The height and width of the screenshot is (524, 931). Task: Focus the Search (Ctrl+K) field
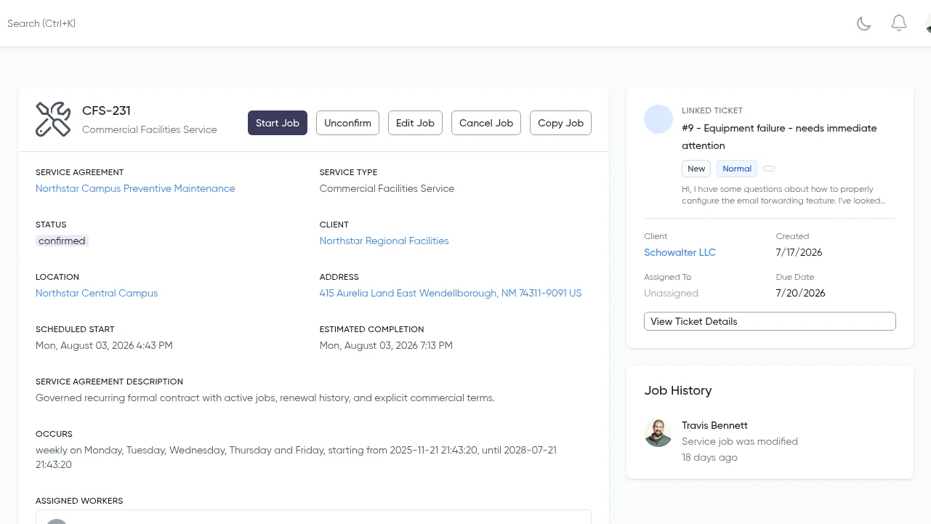point(41,23)
